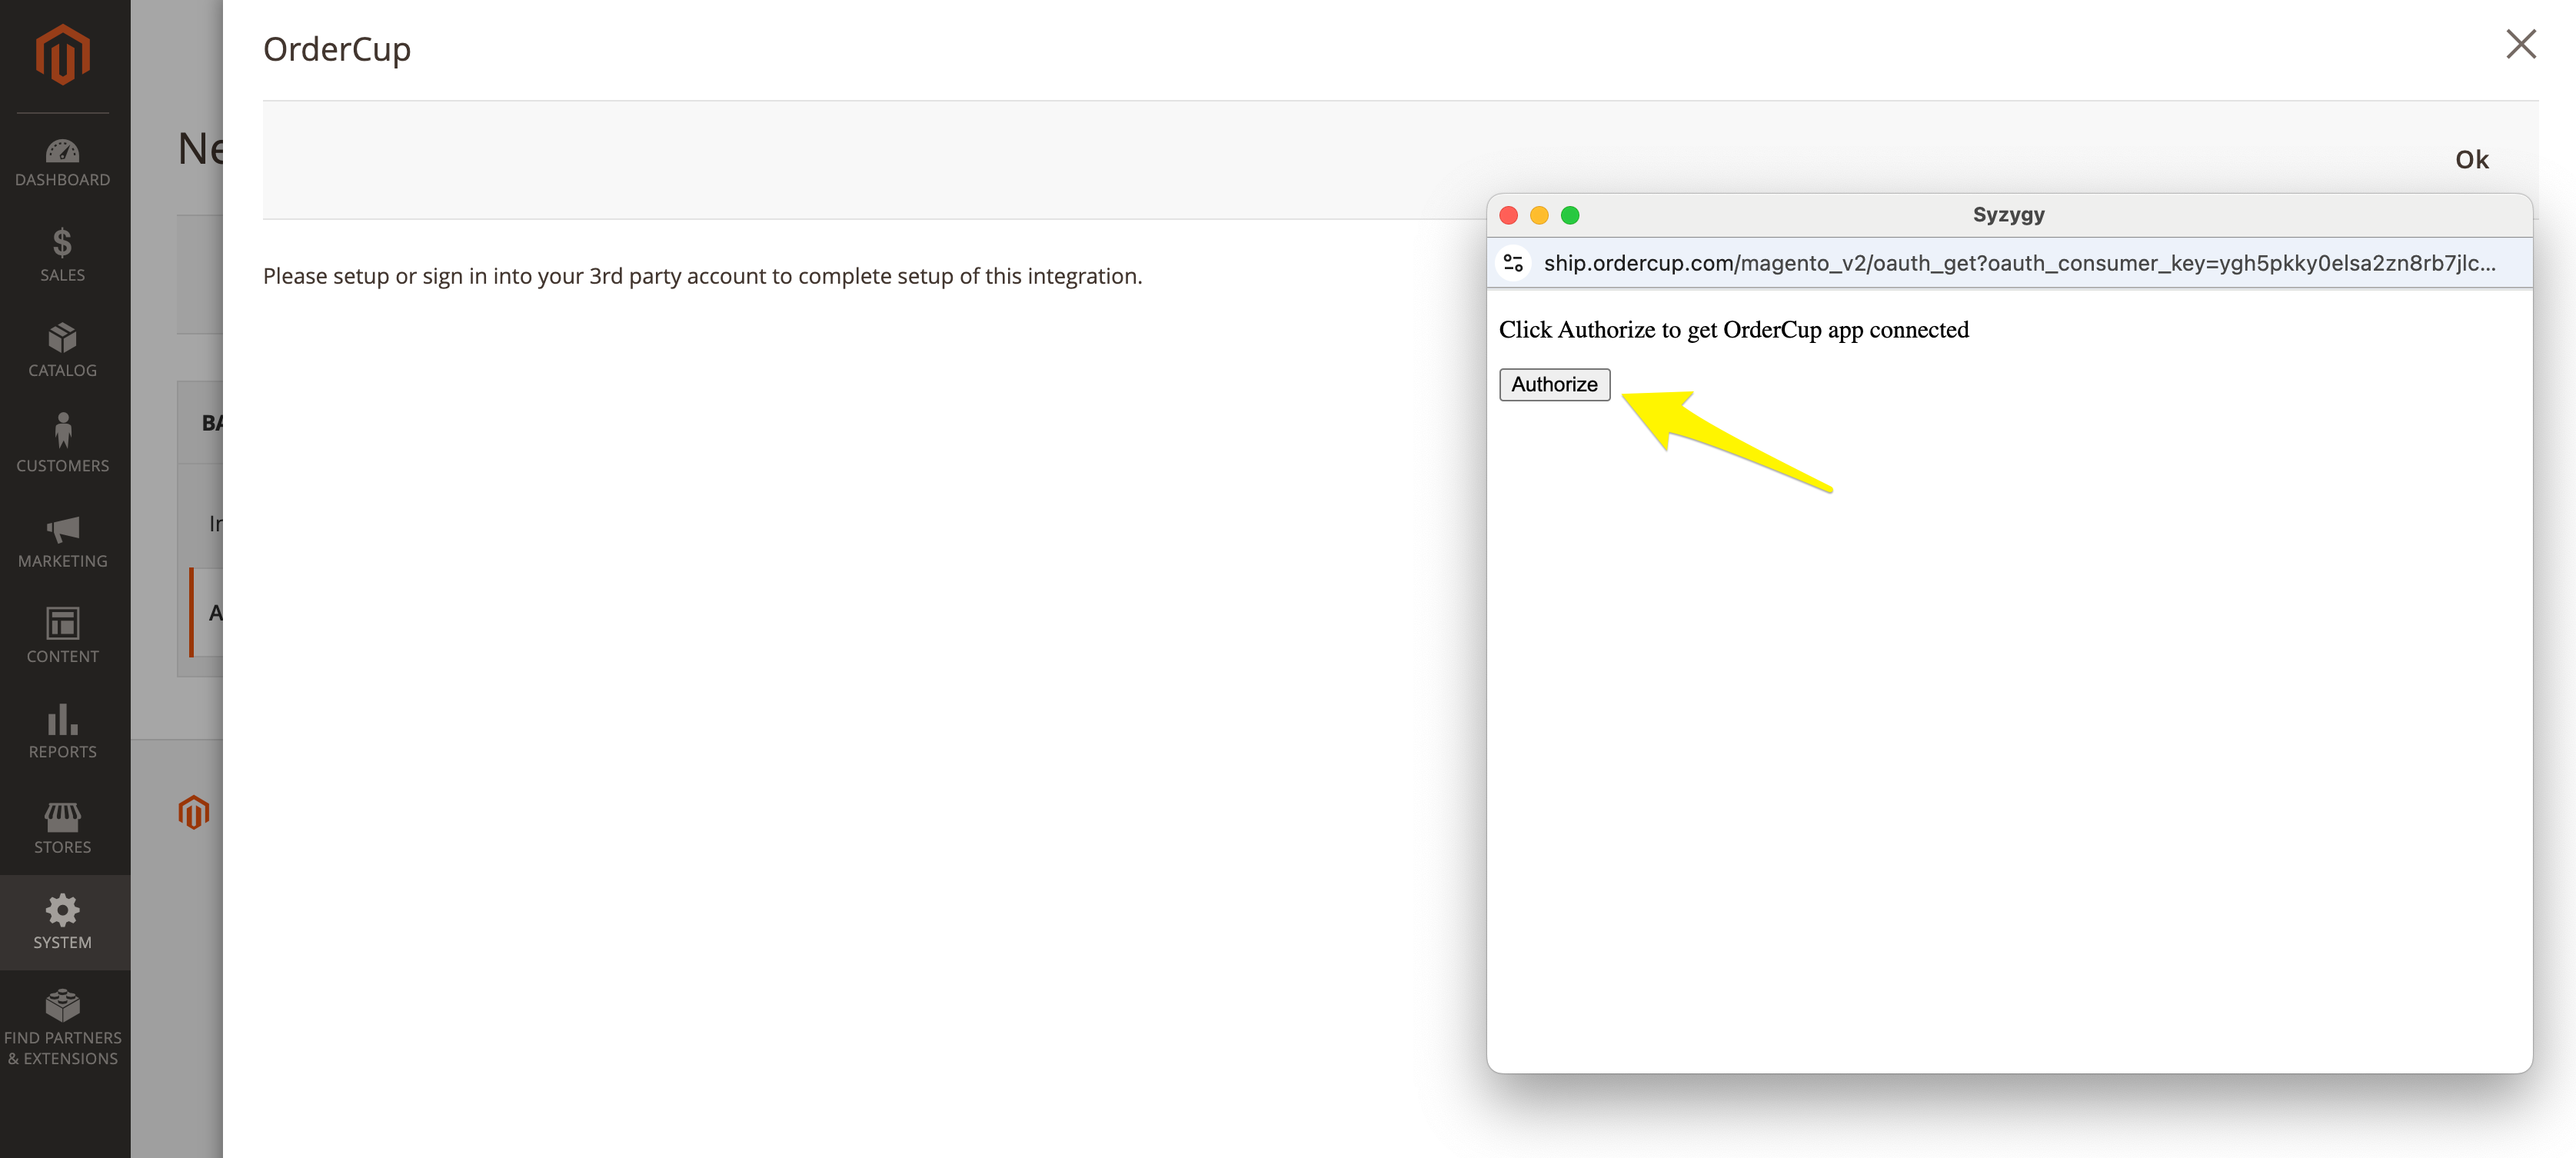This screenshot has height=1158, width=2576.
Task: Minimize the Syzygy popup window
Action: [1539, 215]
